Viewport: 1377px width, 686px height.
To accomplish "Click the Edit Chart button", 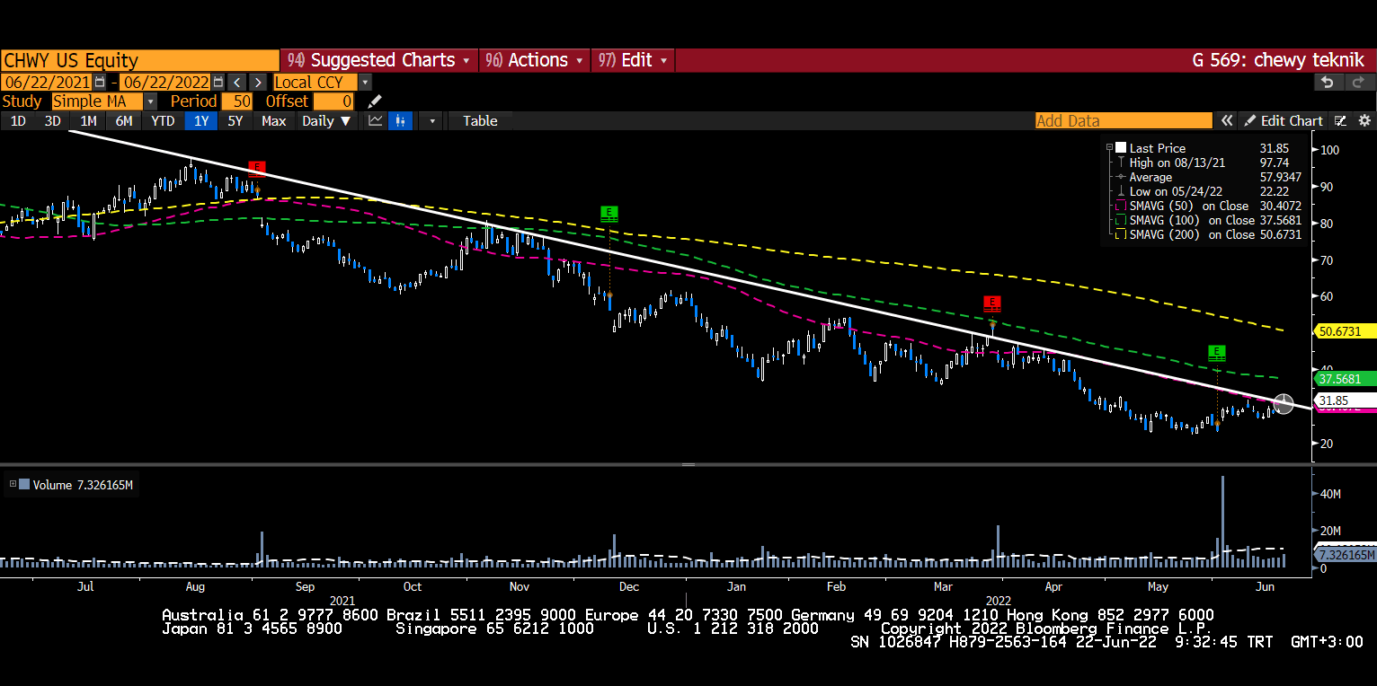I will click(1284, 121).
